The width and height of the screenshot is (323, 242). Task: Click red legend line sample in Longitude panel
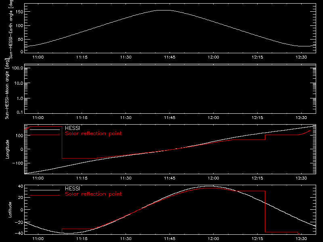point(45,135)
